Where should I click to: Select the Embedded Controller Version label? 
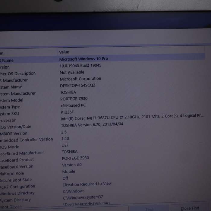[27, 140]
